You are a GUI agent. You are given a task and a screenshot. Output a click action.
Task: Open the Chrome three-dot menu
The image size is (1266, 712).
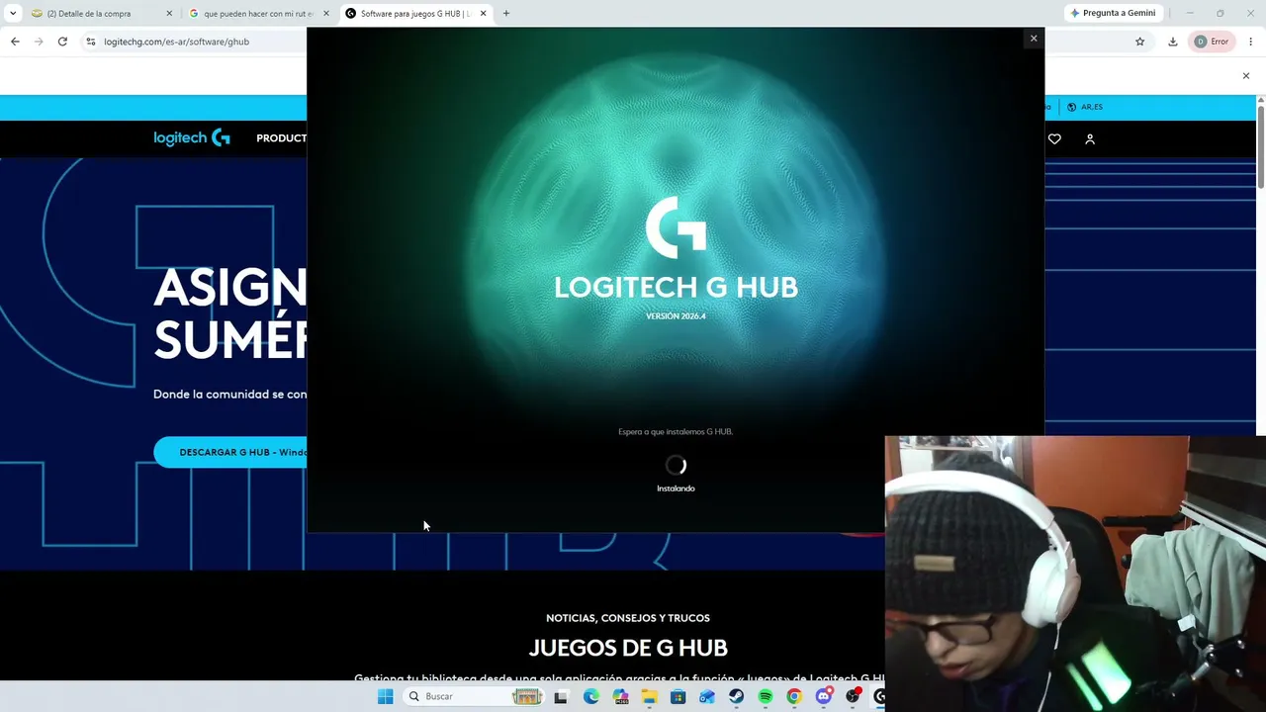tap(1251, 42)
